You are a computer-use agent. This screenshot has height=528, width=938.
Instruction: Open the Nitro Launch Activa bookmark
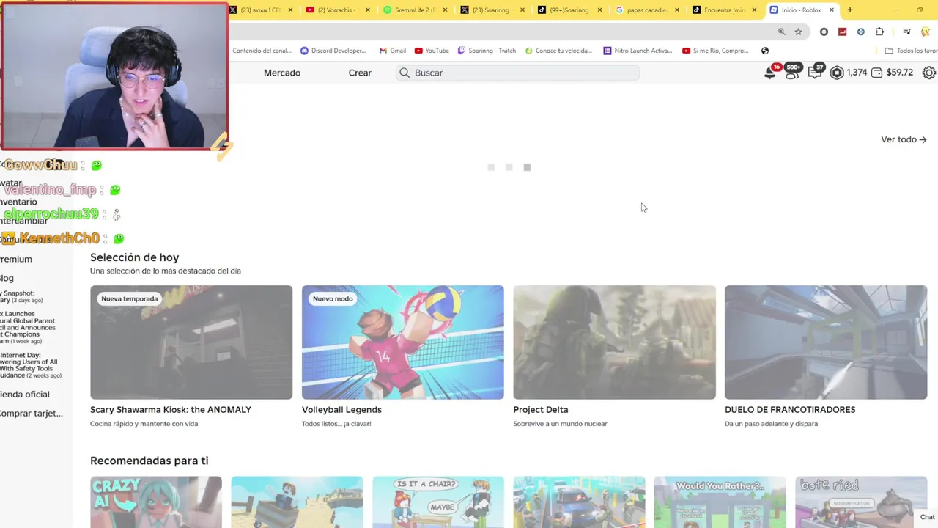[x=638, y=51]
